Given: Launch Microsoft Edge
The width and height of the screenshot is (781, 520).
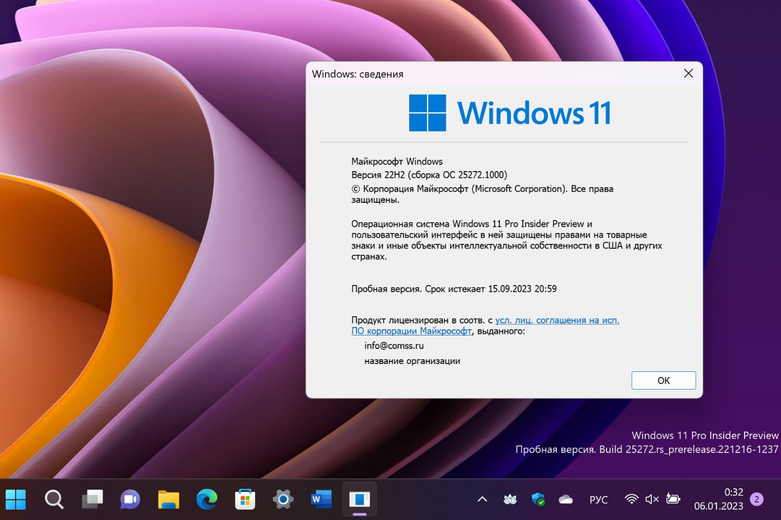Looking at the screenshot, I should tap(206, 499).
